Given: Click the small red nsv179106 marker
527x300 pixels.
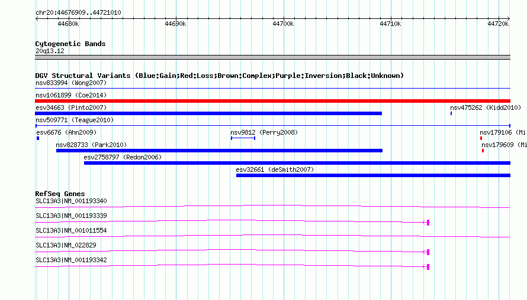Looking at the screenshot, I should pos(481,138).
